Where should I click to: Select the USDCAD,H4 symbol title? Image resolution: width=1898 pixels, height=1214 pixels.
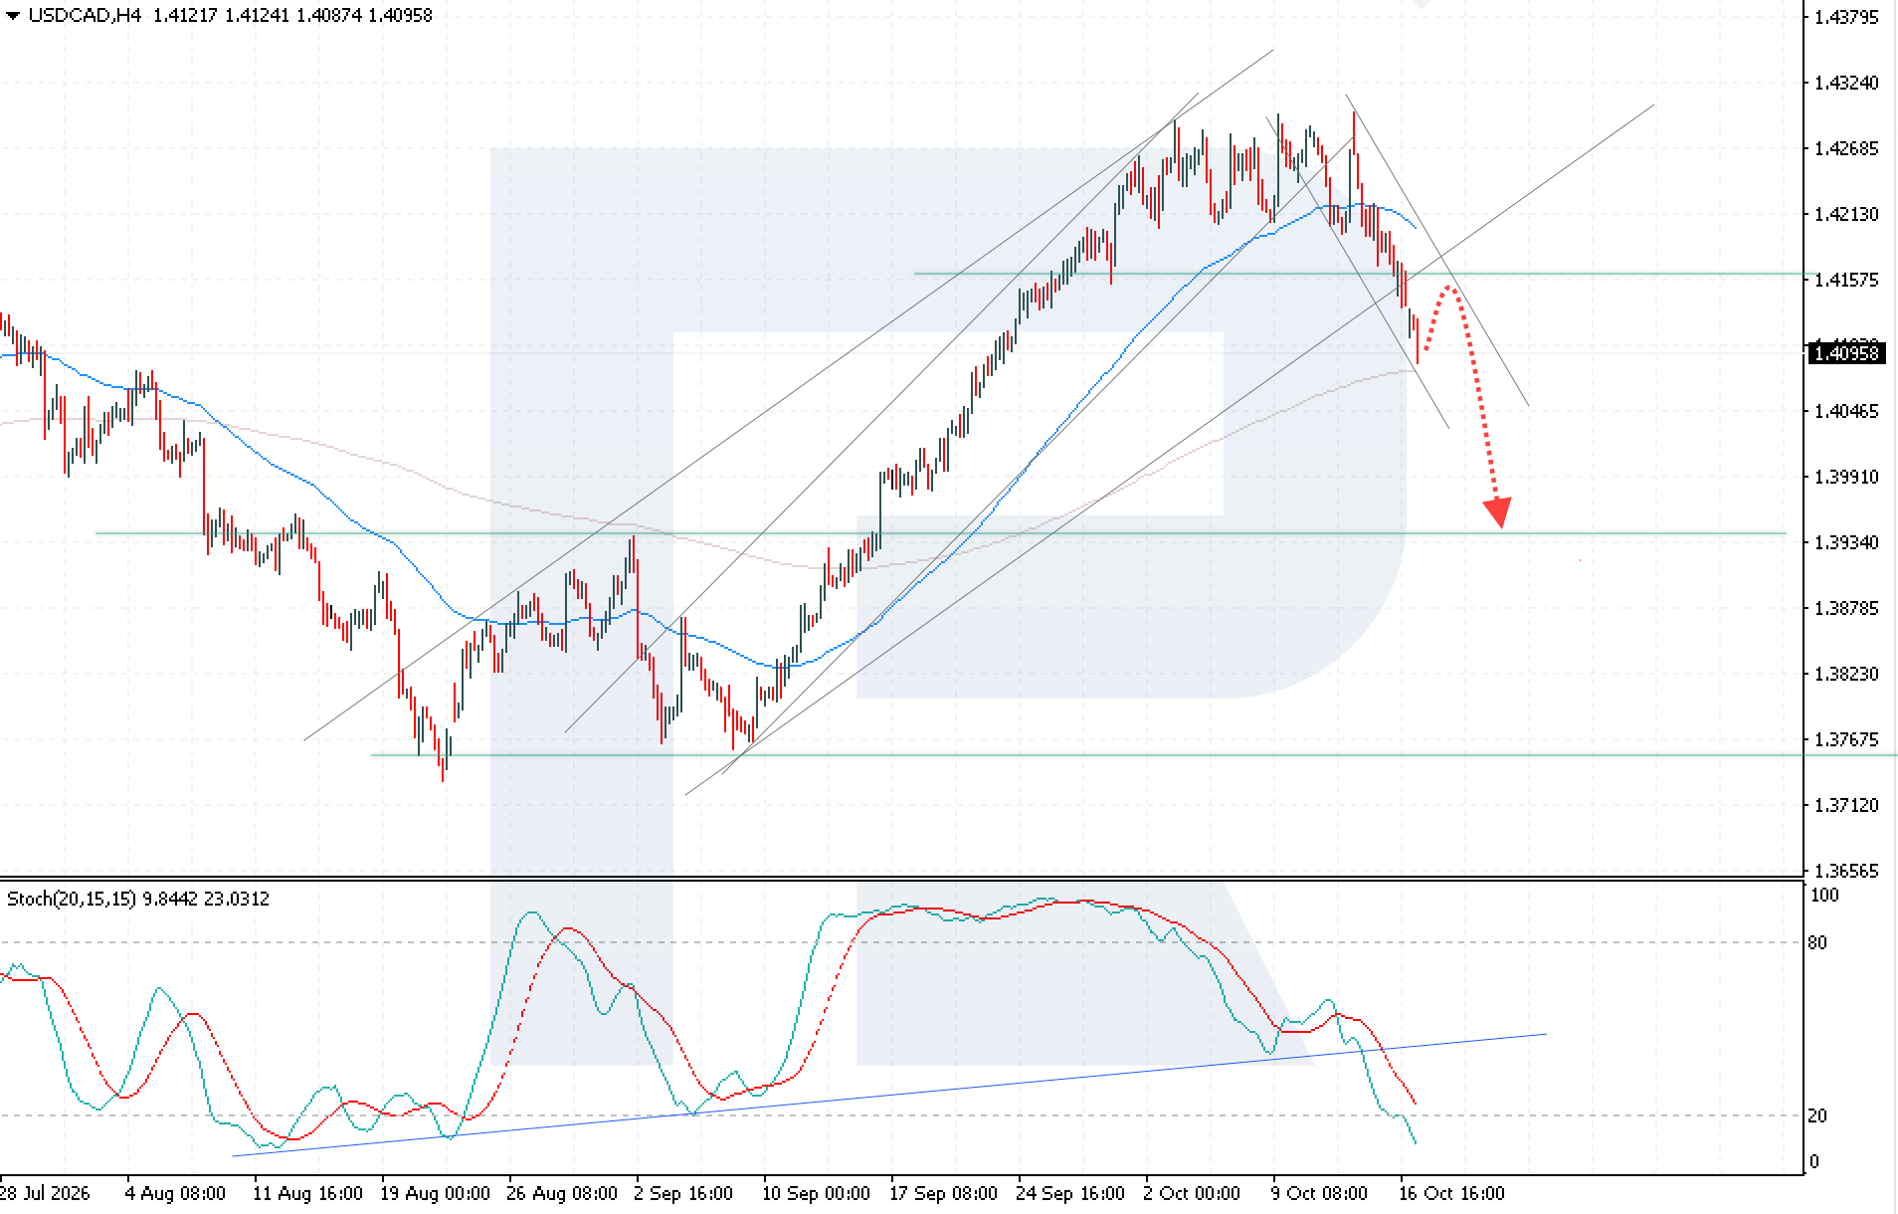coord(86,15)
